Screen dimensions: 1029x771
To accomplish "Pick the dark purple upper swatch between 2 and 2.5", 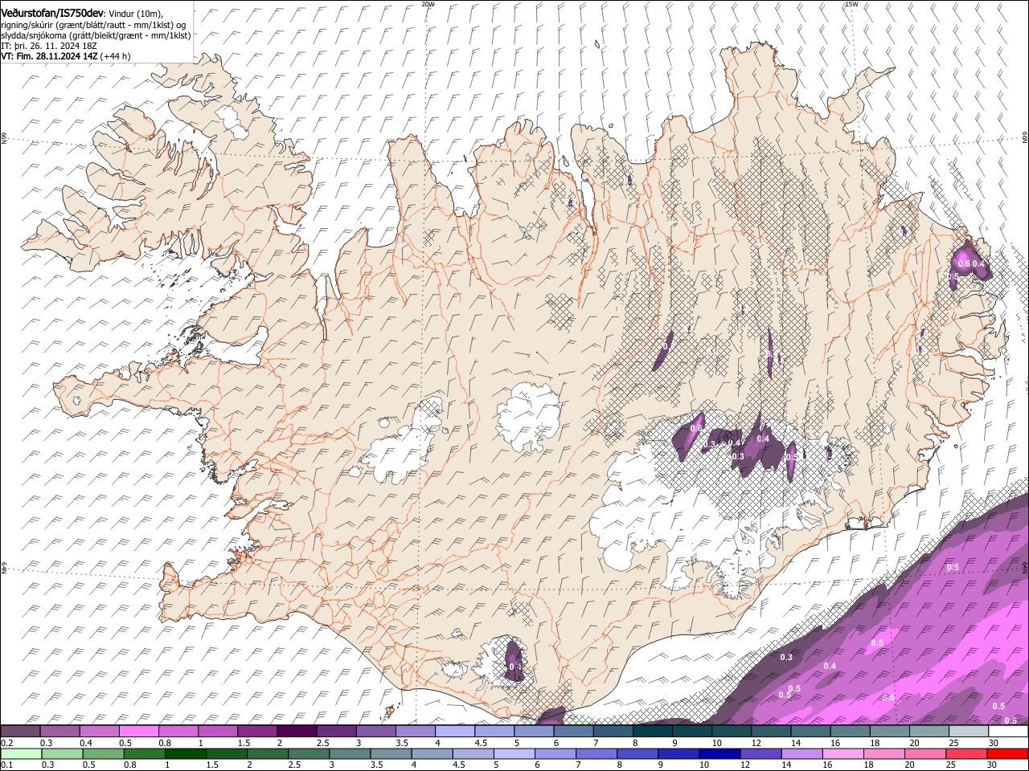I will pyautogui.click(x=297, y=731).
